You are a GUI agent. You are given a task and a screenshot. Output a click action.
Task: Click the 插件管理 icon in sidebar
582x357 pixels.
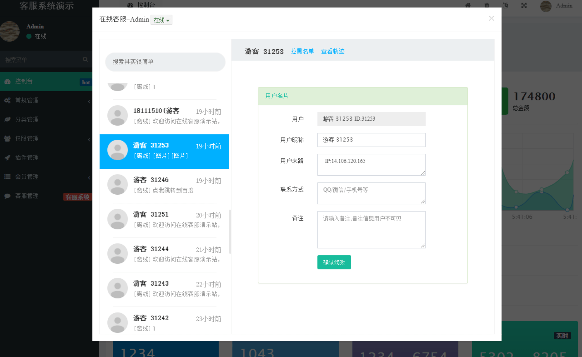[7, 157]
